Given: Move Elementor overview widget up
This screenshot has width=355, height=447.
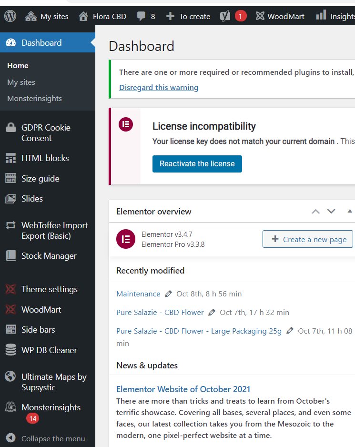Looking at the screenshot, I should point(315,211).
